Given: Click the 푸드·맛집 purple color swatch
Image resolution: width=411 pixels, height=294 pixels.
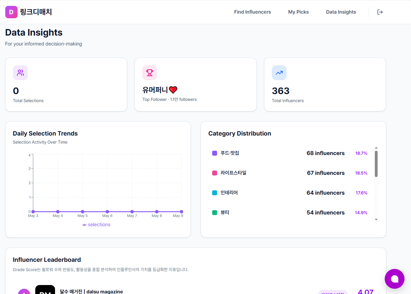Looking at the screenshot, I should pyautogui.click(x=215, y=153).
